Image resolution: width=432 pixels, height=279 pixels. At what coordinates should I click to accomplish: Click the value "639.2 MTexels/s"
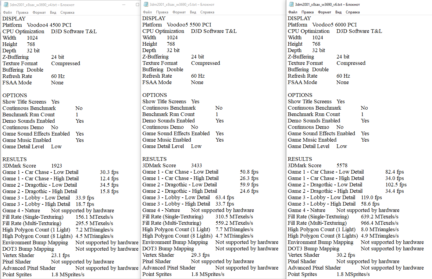click(x=380, y=217)
